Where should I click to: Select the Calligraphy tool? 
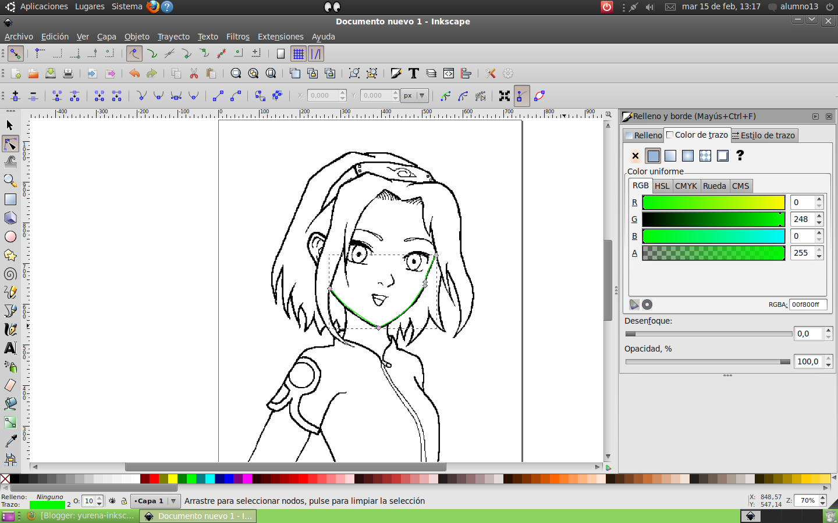click(x=9, y=329)
